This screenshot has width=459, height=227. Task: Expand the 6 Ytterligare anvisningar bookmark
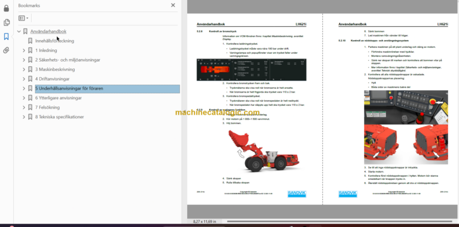pos(24,98)
